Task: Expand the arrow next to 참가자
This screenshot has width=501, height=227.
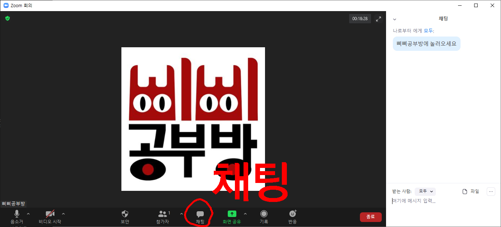Action: (x=181, y=214)
